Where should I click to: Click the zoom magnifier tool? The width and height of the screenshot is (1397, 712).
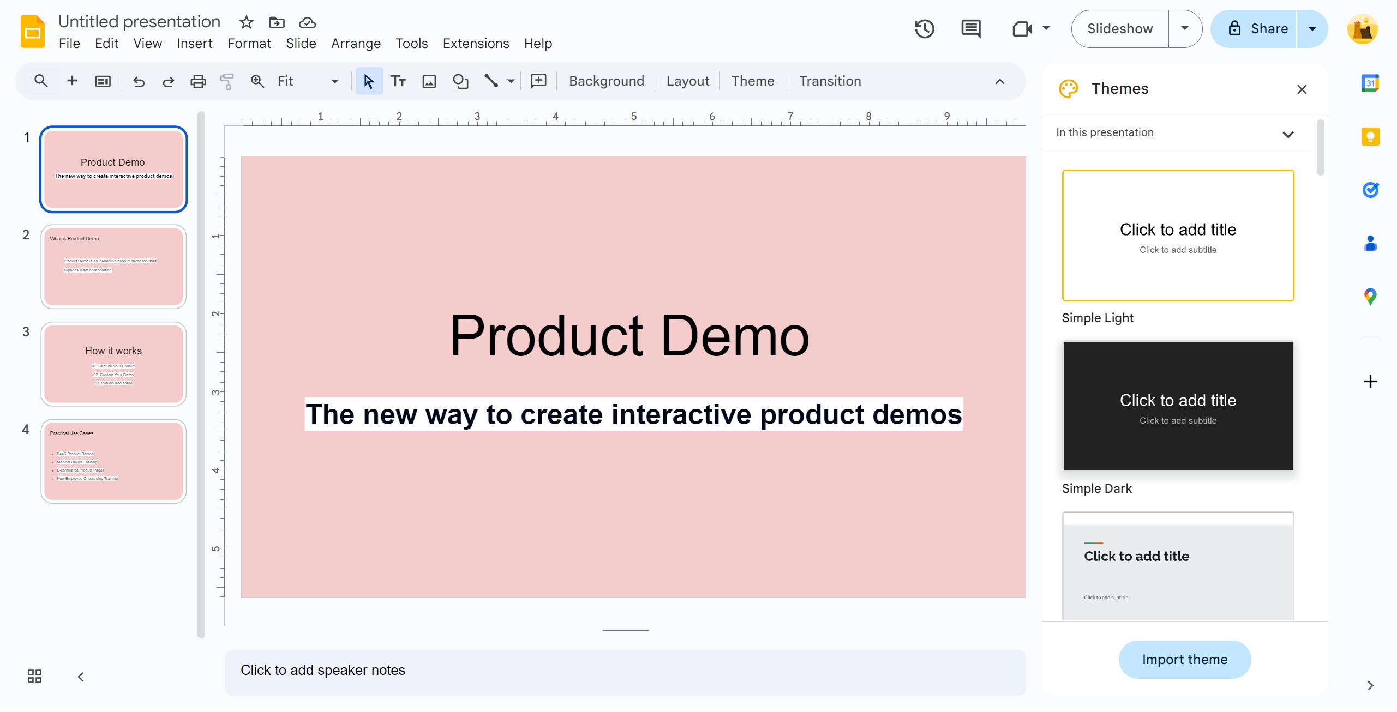click(x=257, y=81)
